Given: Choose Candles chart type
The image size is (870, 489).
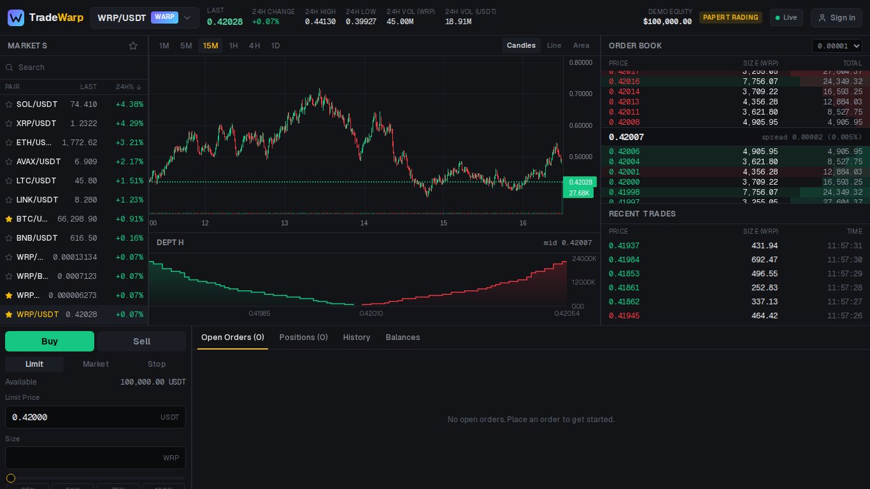Looking at the screenshot, I should (x=521, y=46).
